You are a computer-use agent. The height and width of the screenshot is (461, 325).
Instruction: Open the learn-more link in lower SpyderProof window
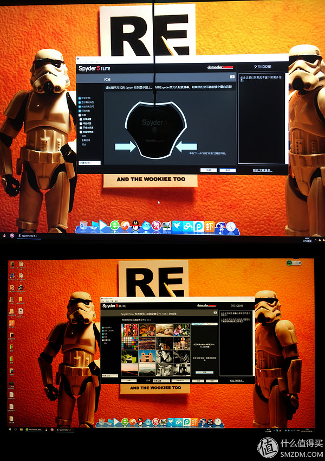coord(237,381)
